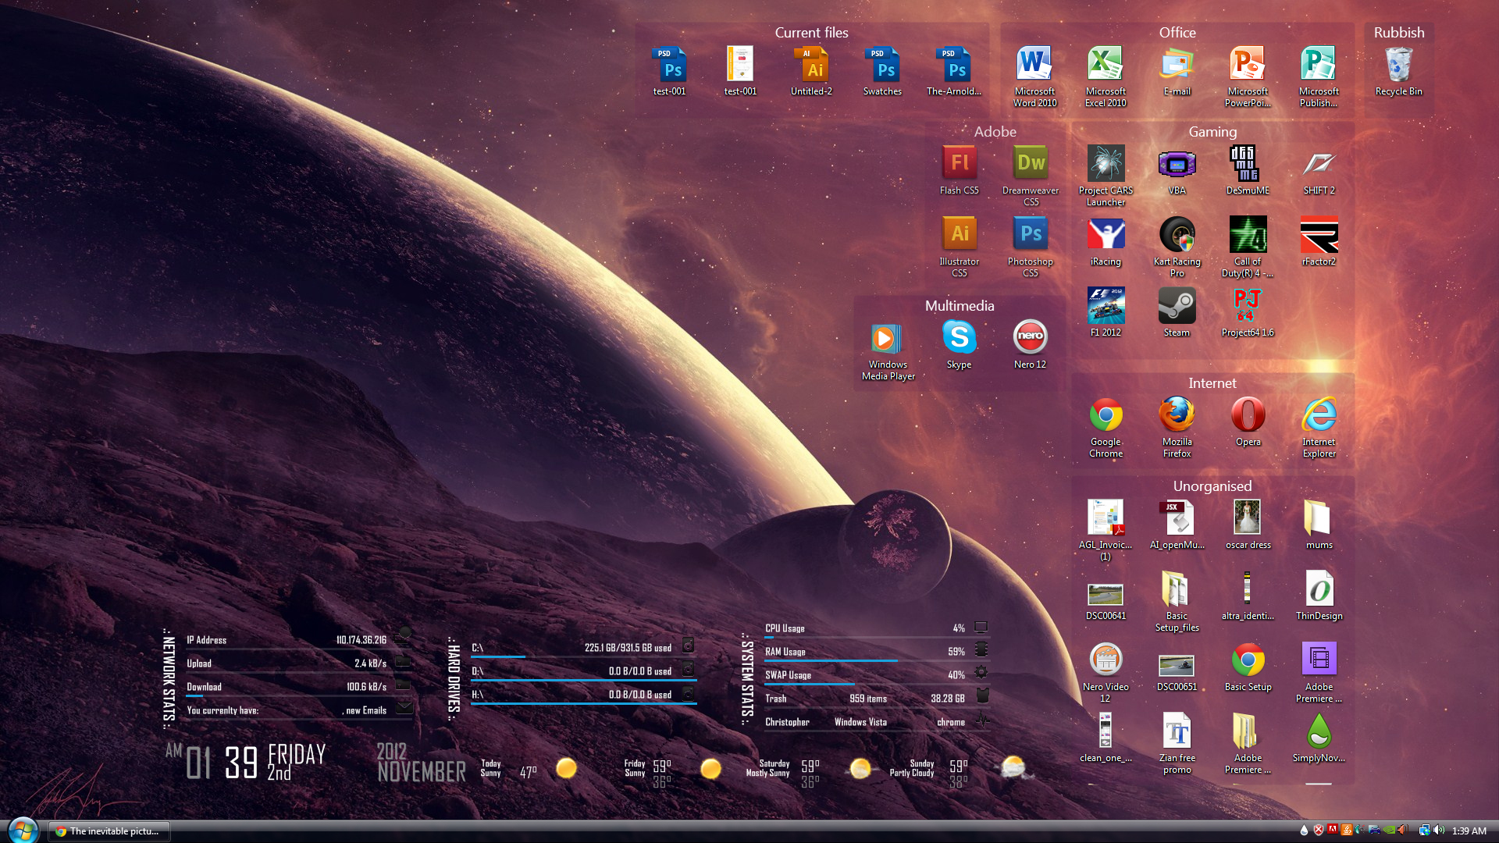This screenshot has width=1499, height=843.
Task: Open Microsoft Word 2010 shortcut
Action: tap(1034, 64)
